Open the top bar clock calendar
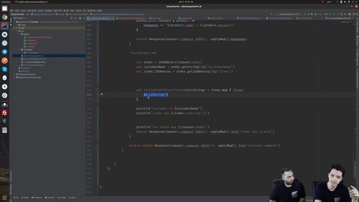The height and width of the screenshot is (202, 359). click(185, 2)
